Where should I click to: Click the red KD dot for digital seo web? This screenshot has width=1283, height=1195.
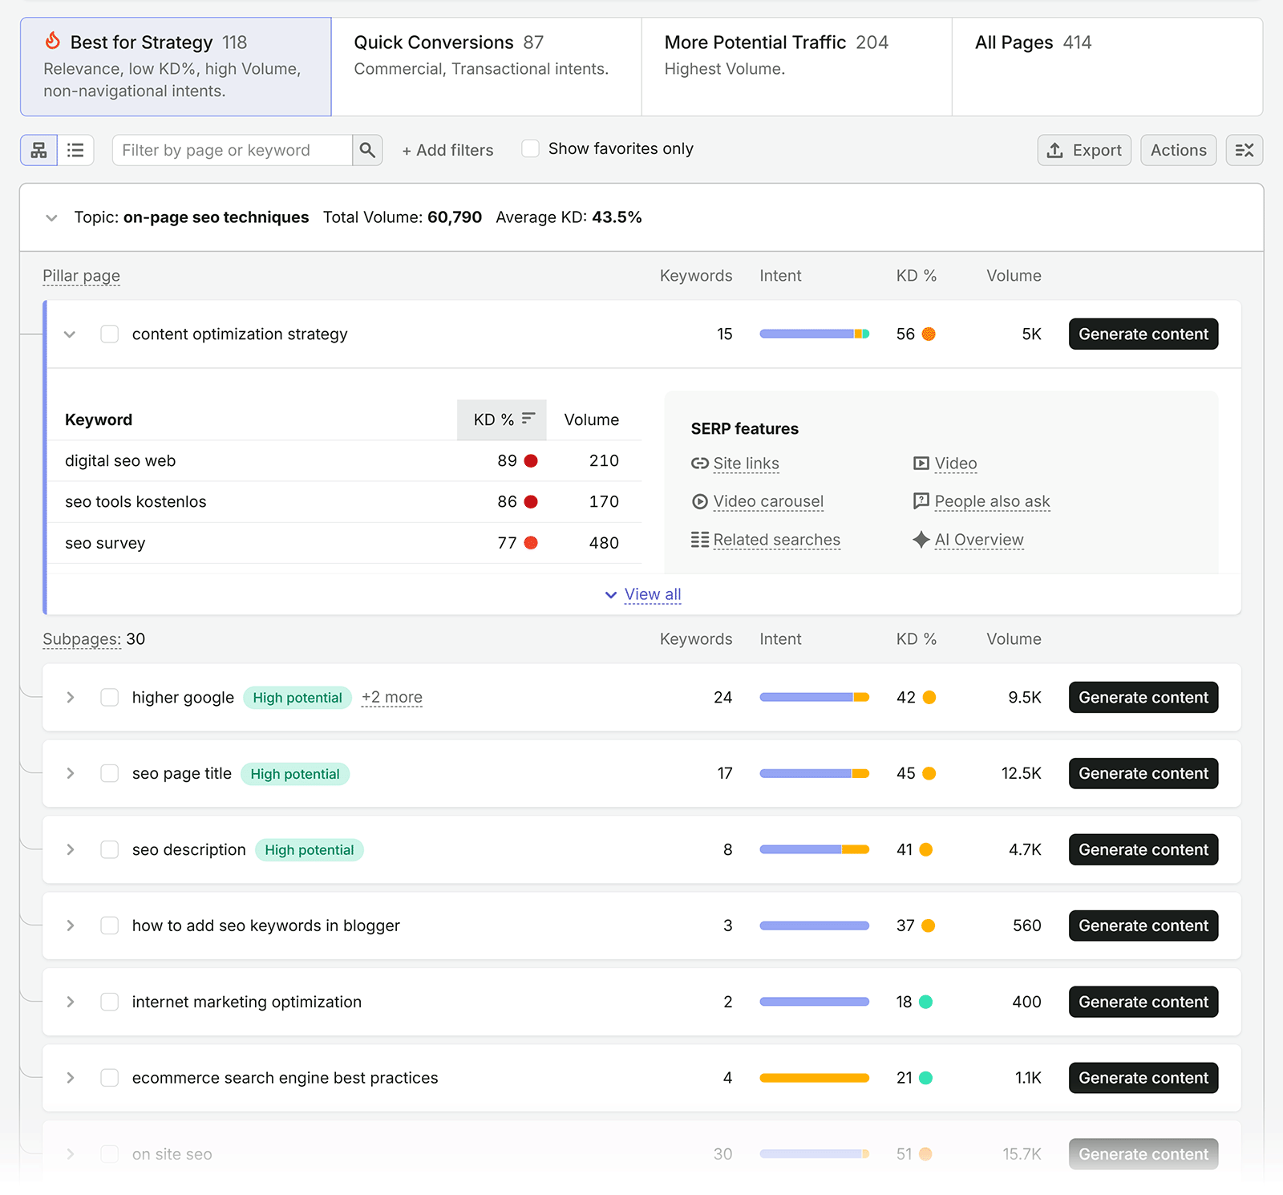click(x=531, y=460)
